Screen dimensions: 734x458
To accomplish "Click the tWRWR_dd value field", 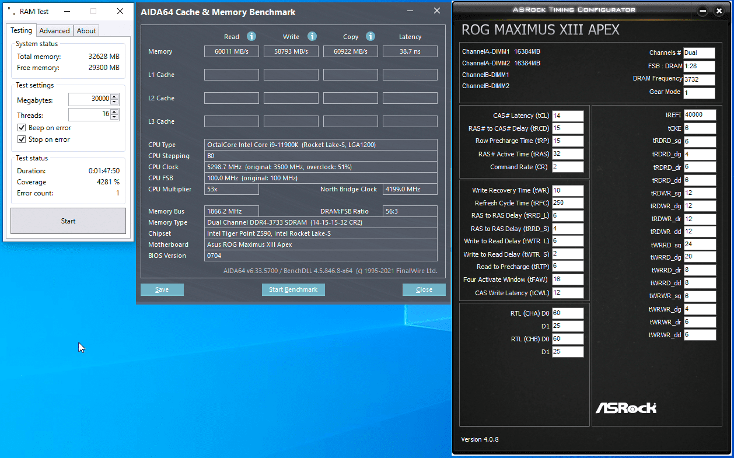I will tap(700, 335).
